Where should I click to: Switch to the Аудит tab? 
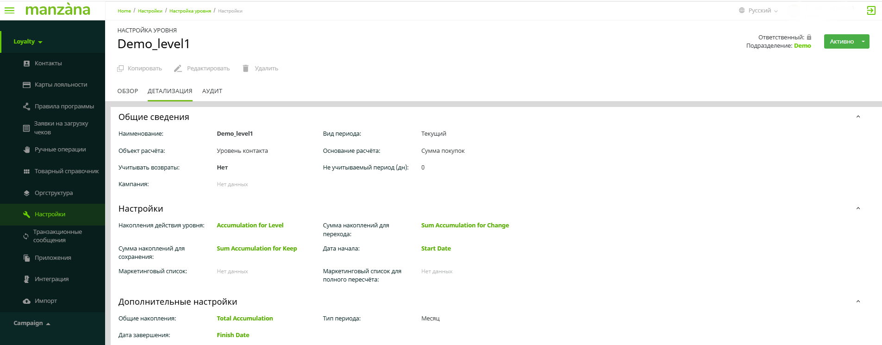click(x=212, y=91)
